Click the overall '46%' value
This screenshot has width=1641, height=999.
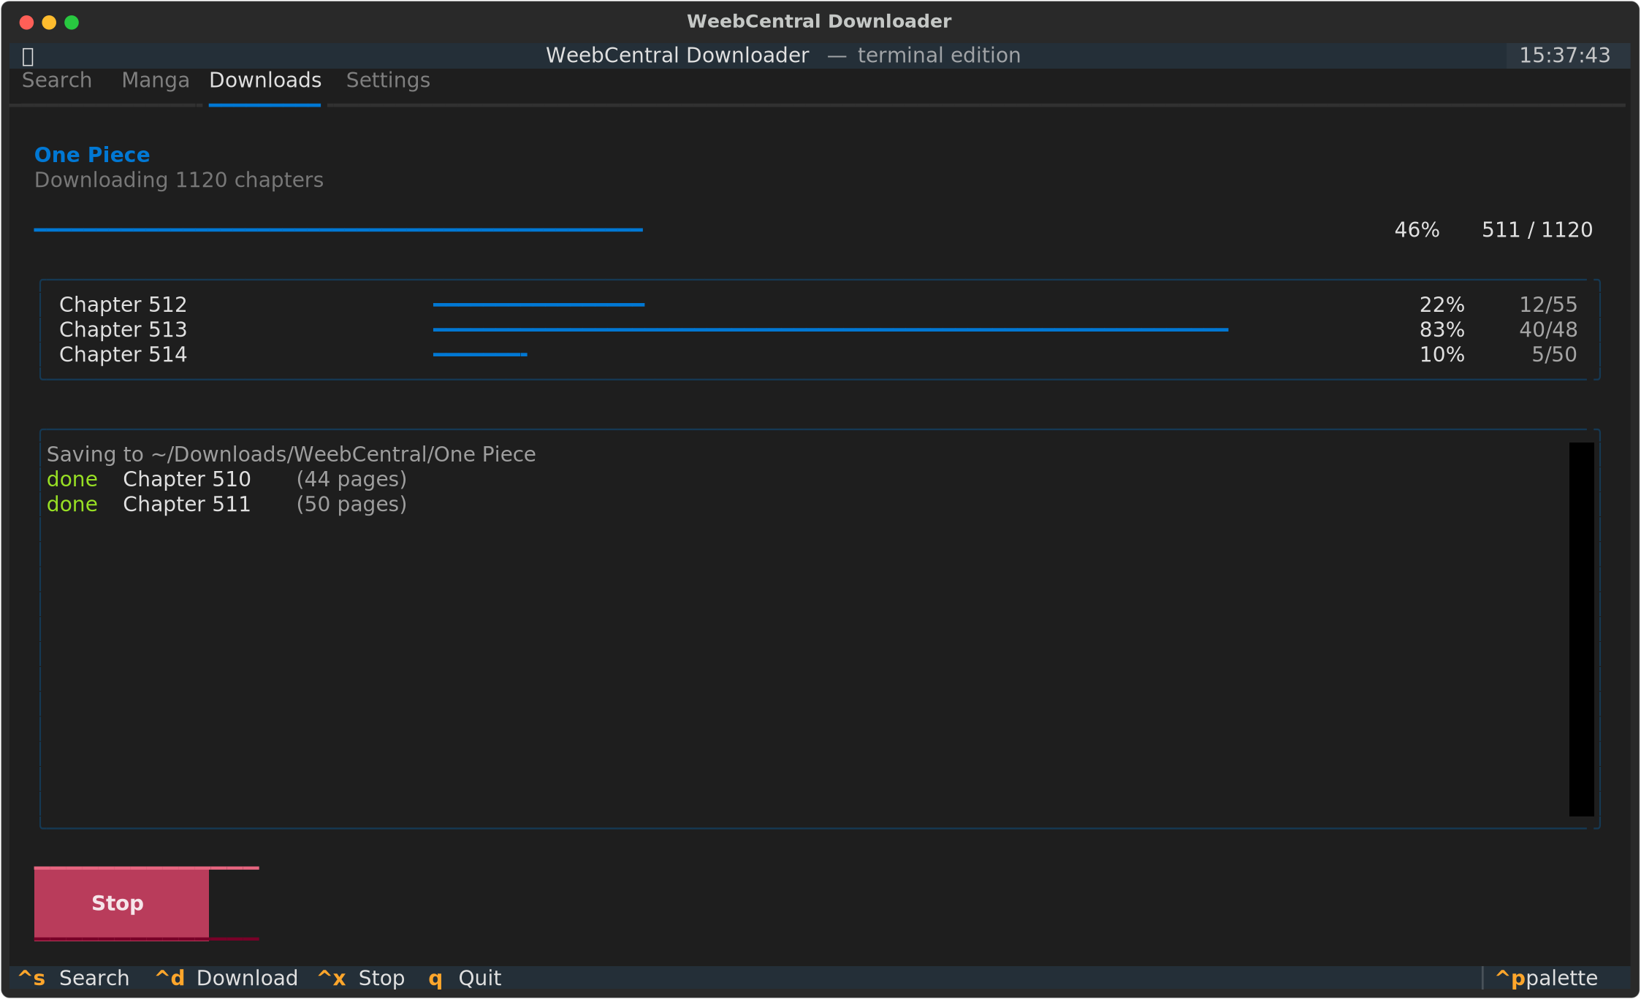click(1417, 230)
